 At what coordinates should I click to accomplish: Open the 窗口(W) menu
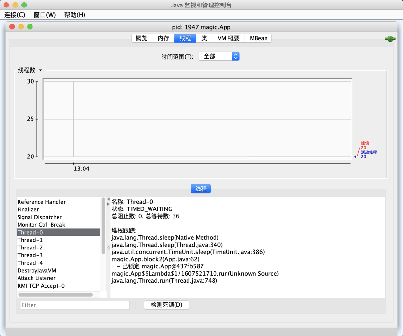click(45, 15)
